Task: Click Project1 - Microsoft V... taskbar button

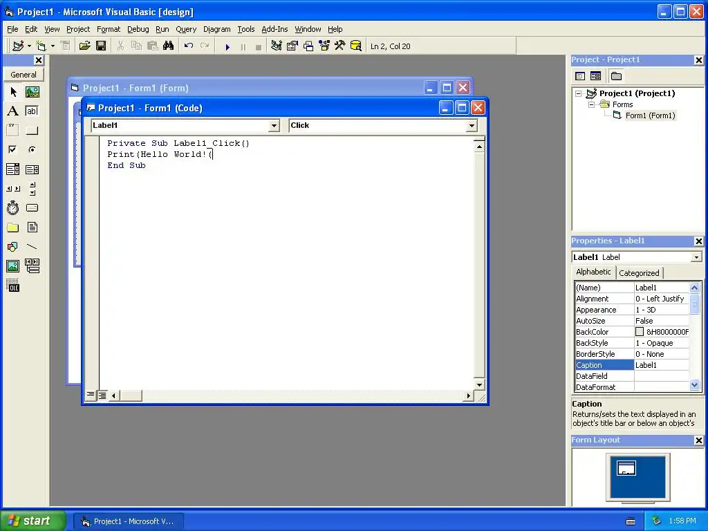Action: [128, 521]
